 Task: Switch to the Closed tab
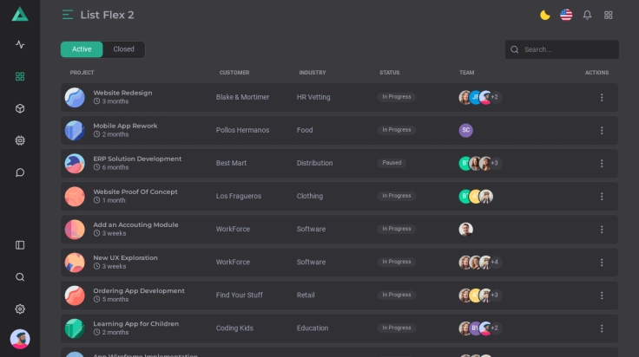[124, 49]
